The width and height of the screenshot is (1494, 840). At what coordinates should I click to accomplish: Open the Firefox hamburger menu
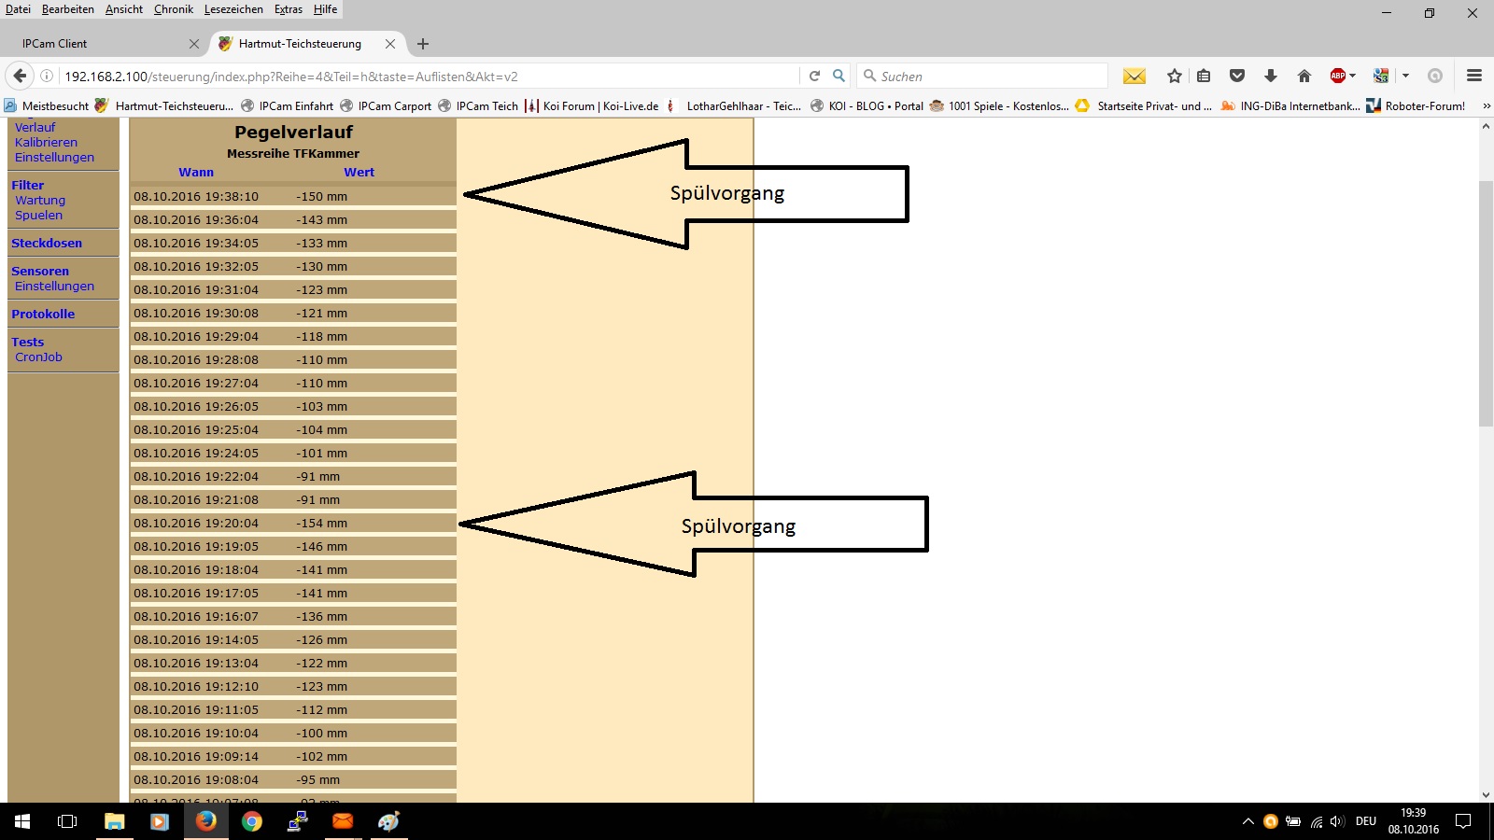coord(1474,76)
